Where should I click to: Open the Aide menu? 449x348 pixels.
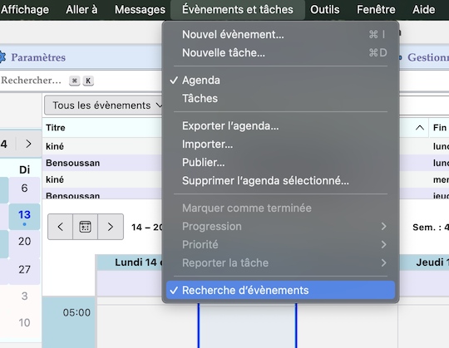pyautogui.click(x=423, y=10)
